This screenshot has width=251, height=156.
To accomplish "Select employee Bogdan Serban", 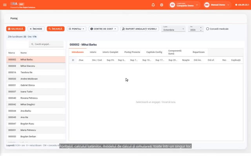I will point(36,136).
